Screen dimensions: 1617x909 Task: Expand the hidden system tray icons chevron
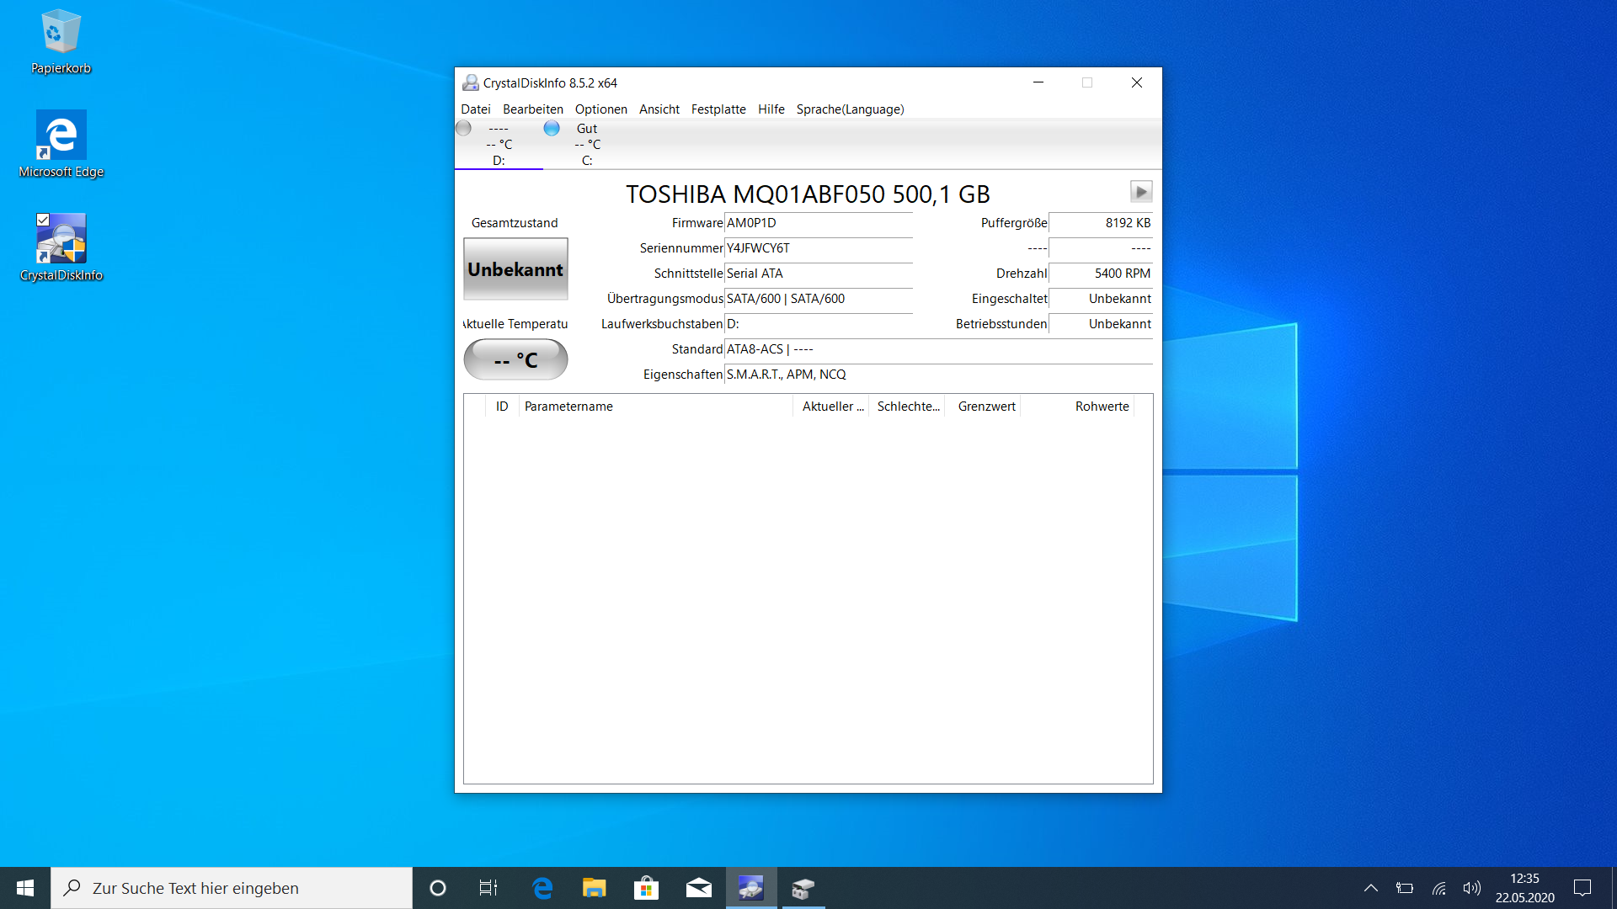[x=1371, y=888]
